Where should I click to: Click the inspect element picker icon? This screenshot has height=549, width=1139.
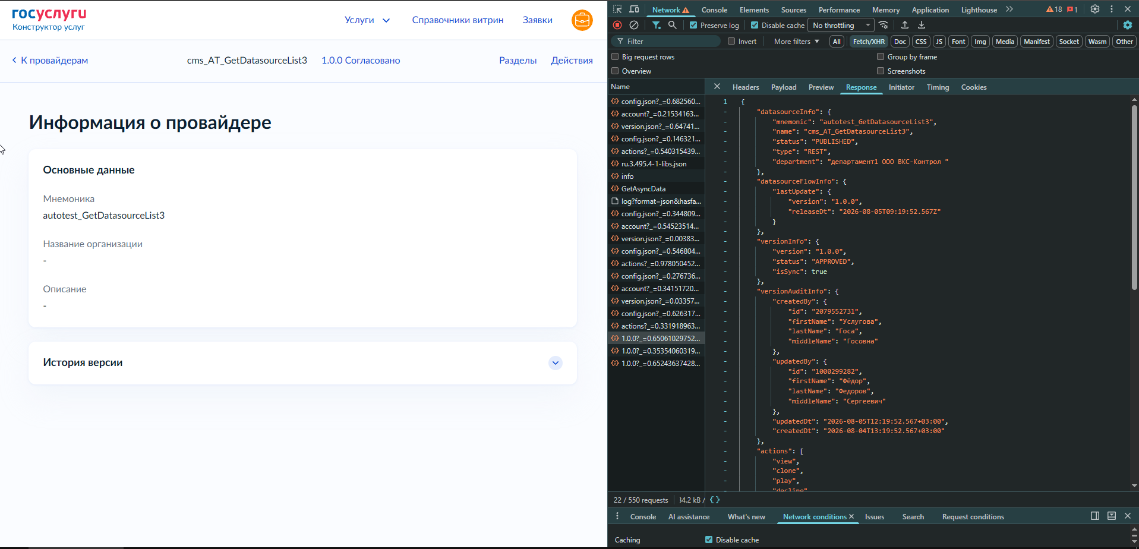(x=617, y=10)
